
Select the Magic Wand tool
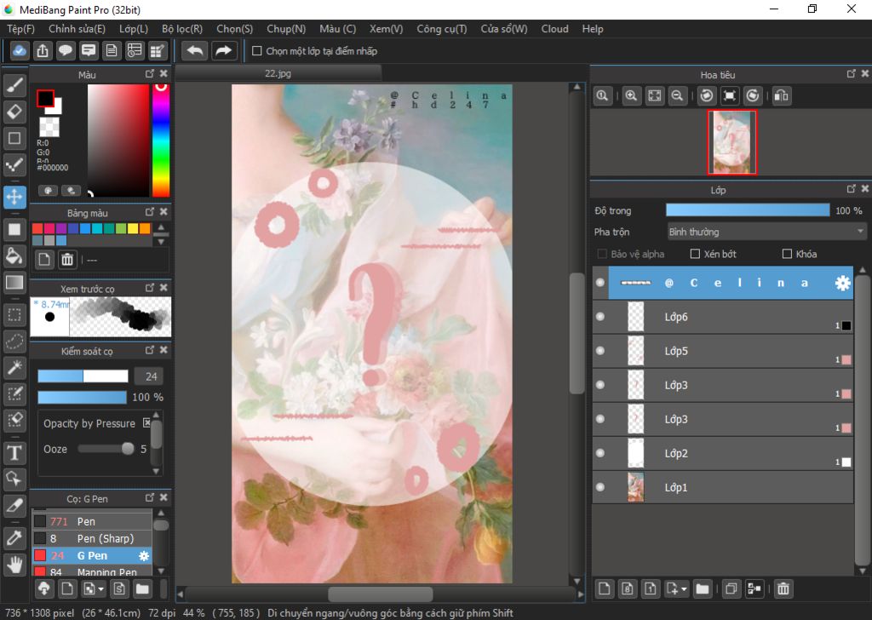14,367
